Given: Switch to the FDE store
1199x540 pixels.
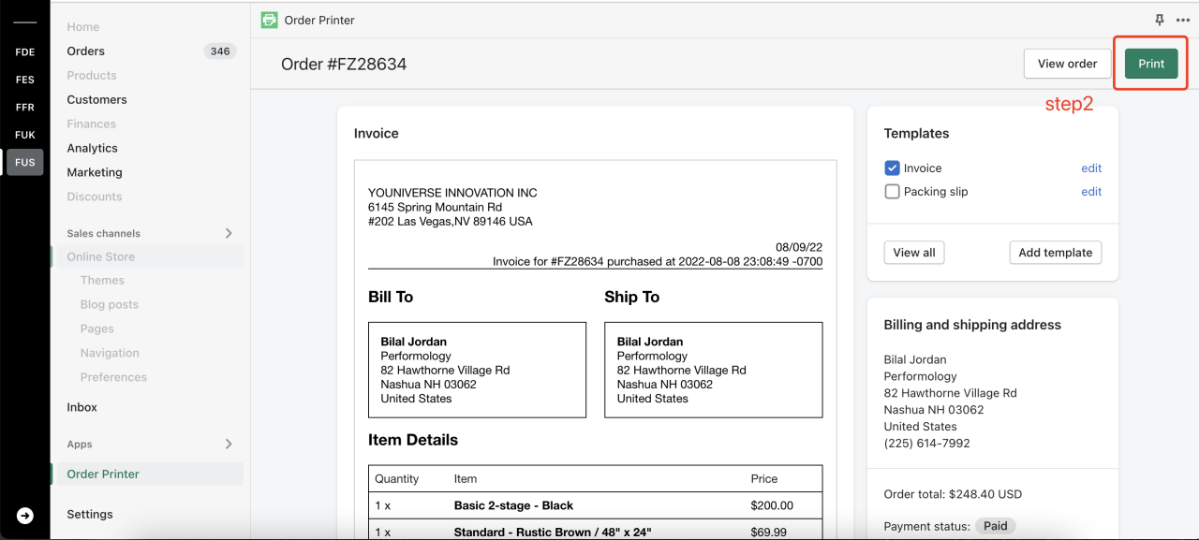Looking at the screenshot, I should 25,52.
